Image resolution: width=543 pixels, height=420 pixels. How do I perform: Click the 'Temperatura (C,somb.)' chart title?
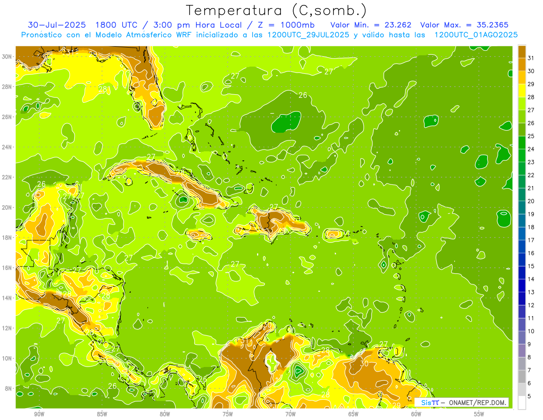(276, 10)
